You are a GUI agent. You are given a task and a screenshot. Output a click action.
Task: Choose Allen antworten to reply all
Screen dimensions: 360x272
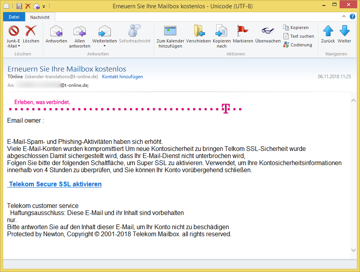(79, 37)
